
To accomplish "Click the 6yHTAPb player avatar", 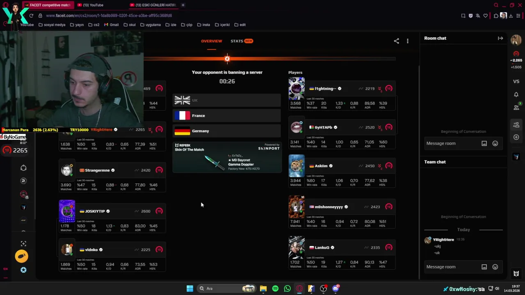I will pos(296,127).
